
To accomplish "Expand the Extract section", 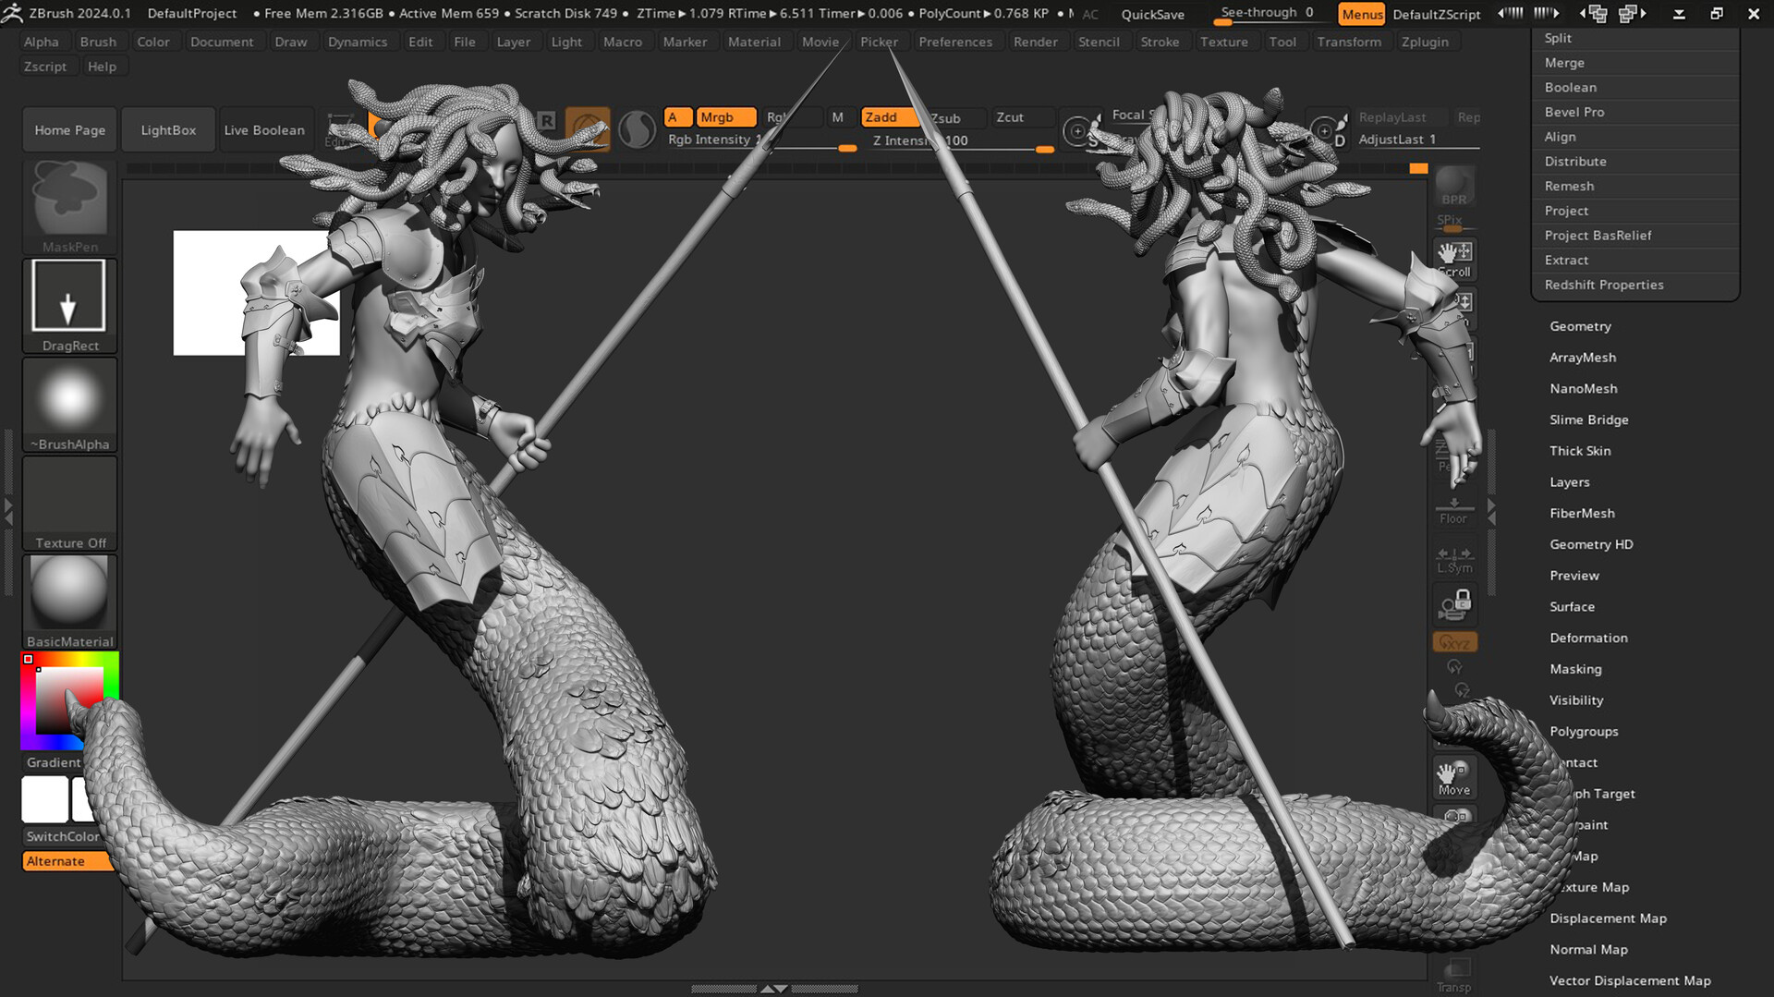I will (x=1635, y=261).
